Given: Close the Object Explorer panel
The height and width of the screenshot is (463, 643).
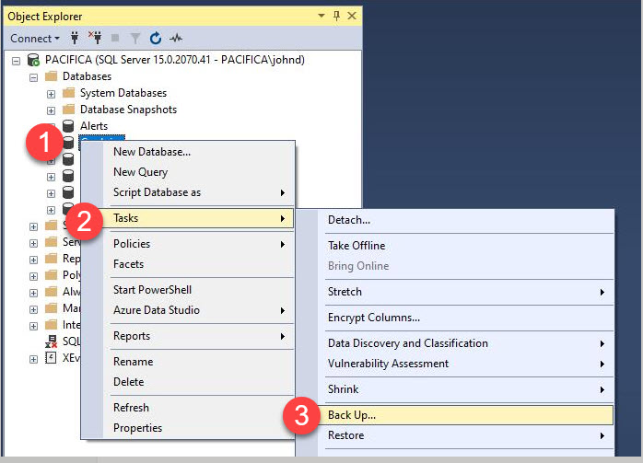Looking at the screenshot, I should coord(352,16).
